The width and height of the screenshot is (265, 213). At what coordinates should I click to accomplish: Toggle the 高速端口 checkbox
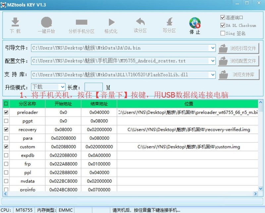pyautogui.click(x=223, y=18)
